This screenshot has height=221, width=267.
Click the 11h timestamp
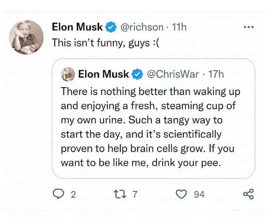tap(180, 27)
